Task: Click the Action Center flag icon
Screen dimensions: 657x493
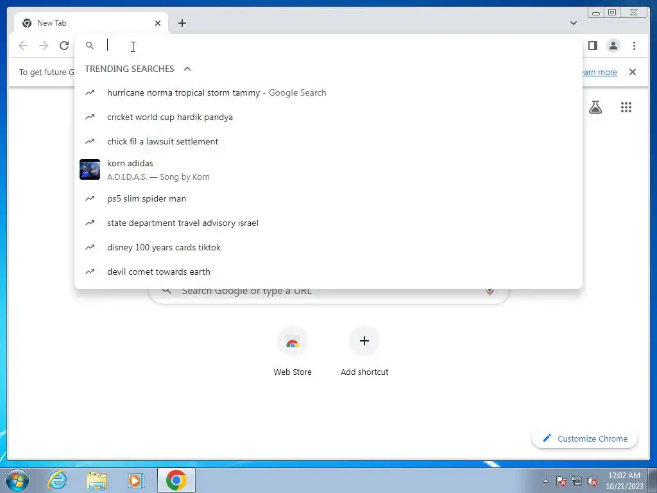Action: (x=561, y=481)
